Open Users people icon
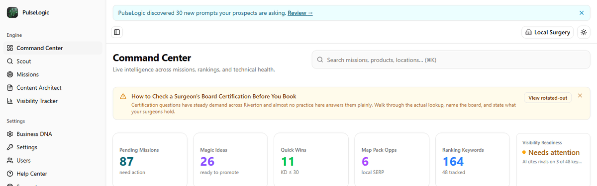 pos(10,161)
